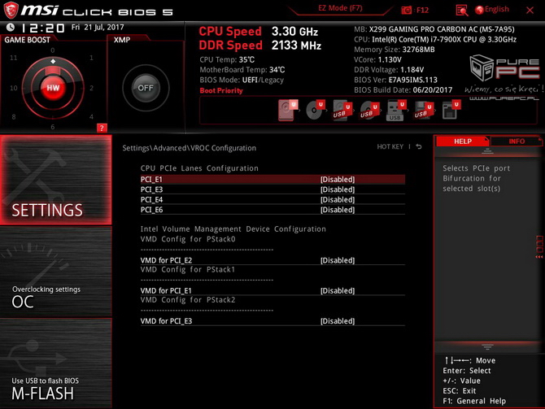Click the F12 screenshot camera icon

(x=406, y=10)
